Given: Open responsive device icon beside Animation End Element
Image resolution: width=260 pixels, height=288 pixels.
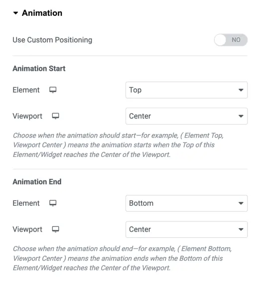Looking at the screenshot, I should click(53, 203).
